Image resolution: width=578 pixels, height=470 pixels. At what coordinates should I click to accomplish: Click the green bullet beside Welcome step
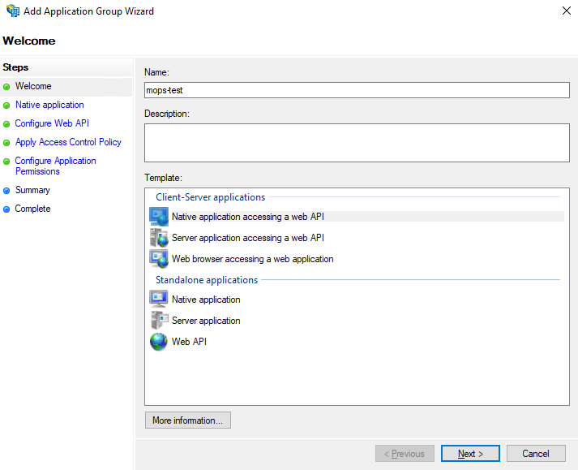tap(7, 87)
